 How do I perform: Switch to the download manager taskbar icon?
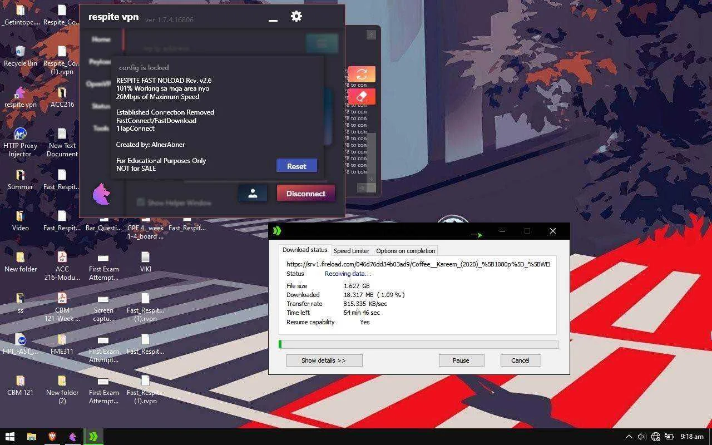93,437
